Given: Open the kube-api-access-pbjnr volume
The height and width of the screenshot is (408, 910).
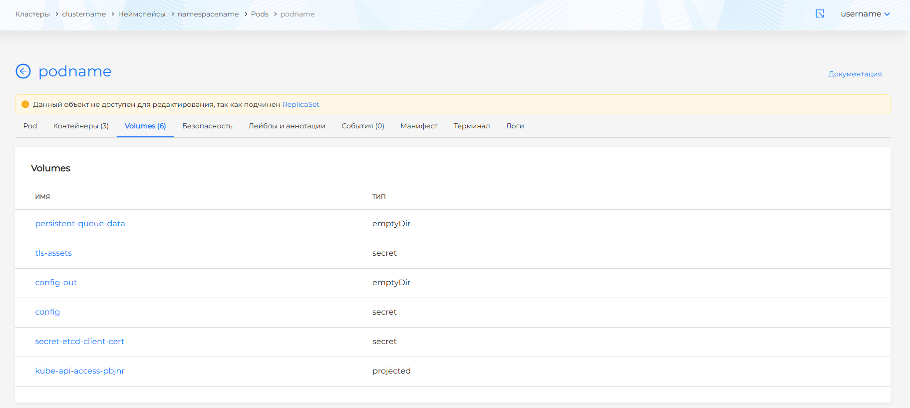Looking at the screenshot, I should pyautogui.click(x=80, y=371).
